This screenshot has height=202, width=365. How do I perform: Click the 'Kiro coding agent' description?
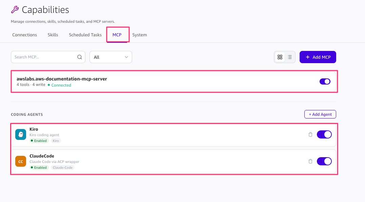[44, 135]
